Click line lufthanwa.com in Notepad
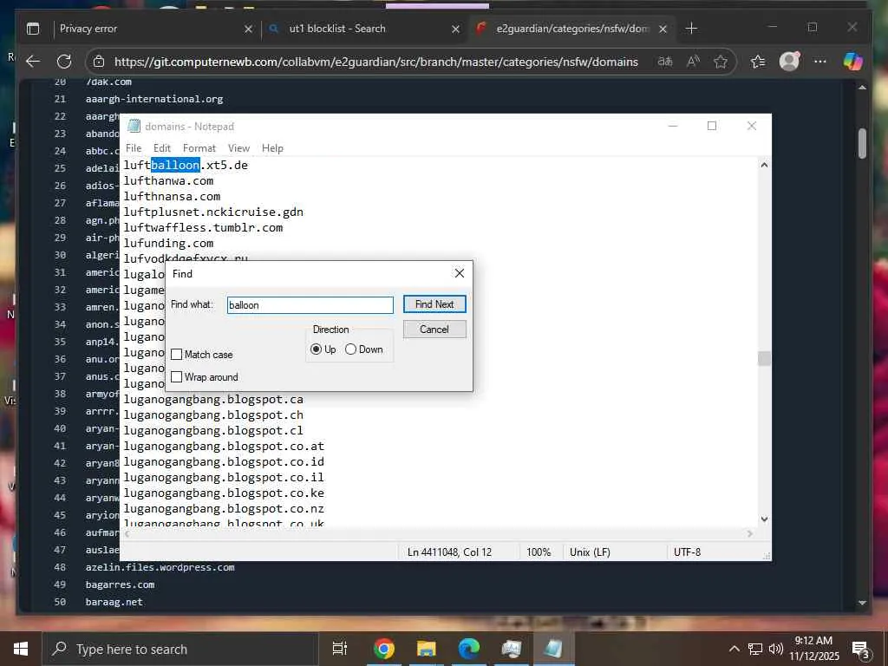 pos(169,181)
